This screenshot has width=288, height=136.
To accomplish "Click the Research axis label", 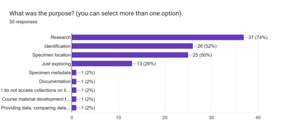I will point(61,37).
